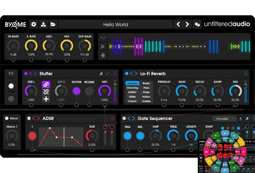Select the bars view icon in visualizer
The image size is (255, 173).
coord(102,47)
